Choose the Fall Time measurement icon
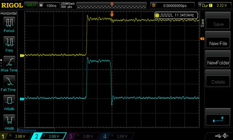Screen dimensions: 233x140 [x=9, y=81]
